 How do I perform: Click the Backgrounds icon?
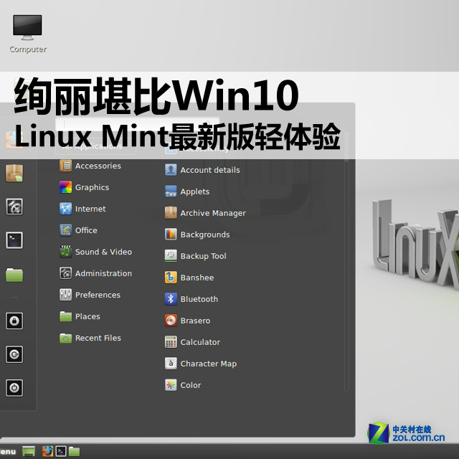coord(171,235)
